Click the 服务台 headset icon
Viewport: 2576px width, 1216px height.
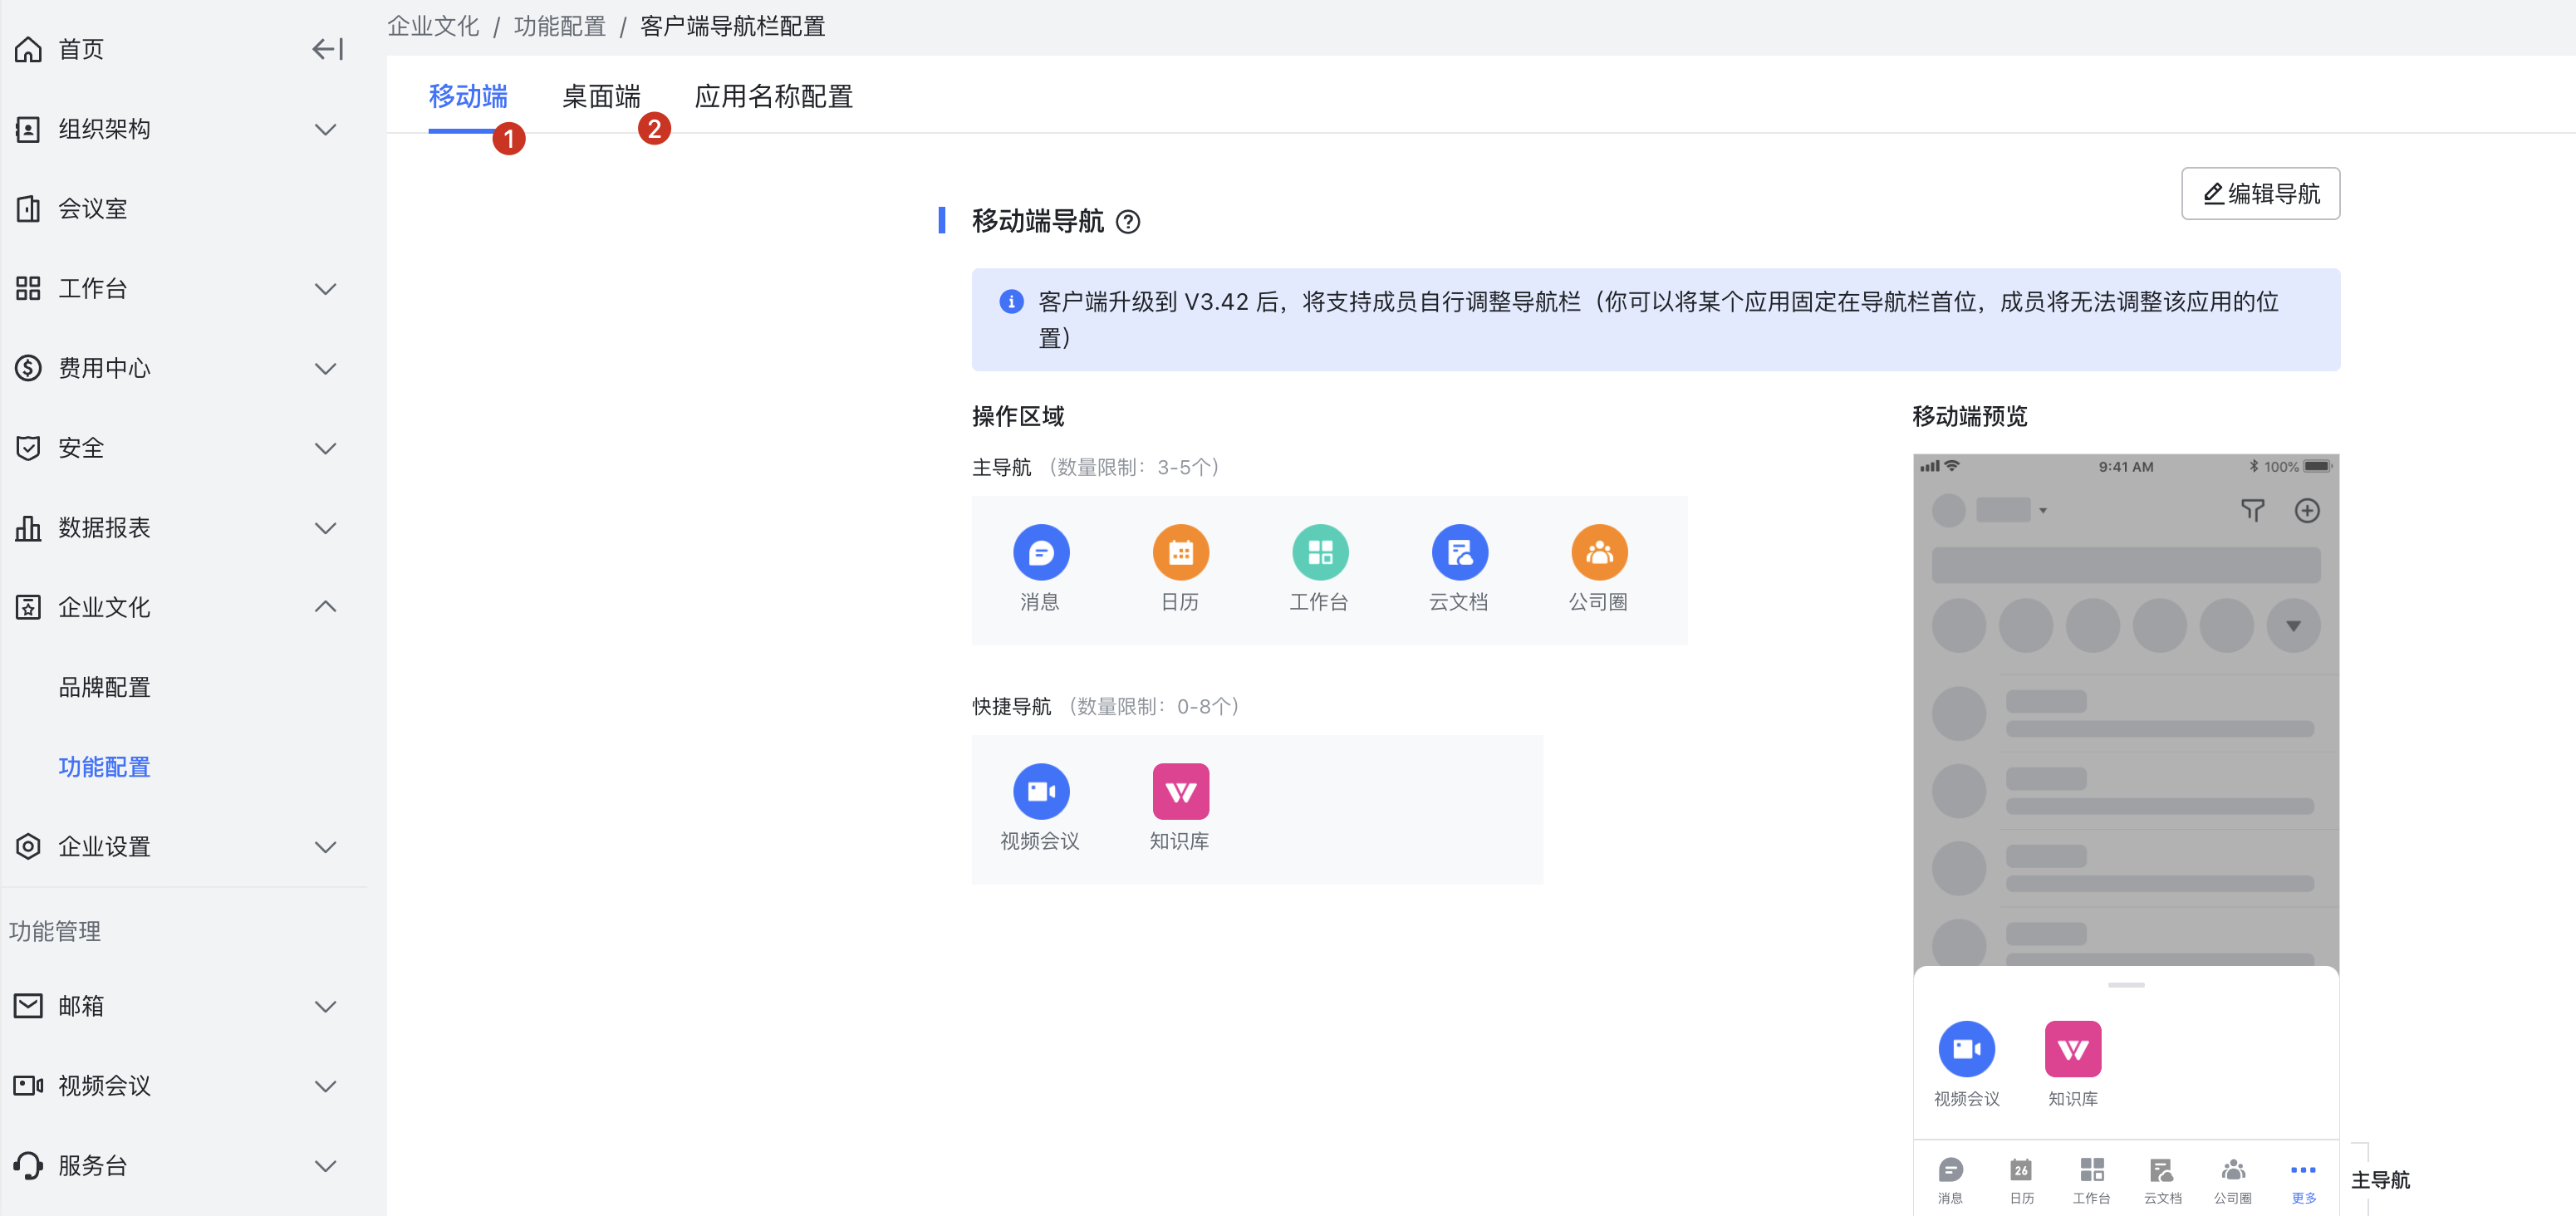tap(28, 1166)
